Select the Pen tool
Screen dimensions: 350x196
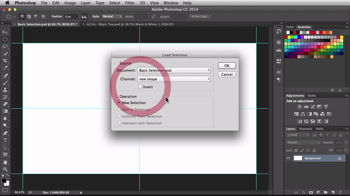[5, 133]
